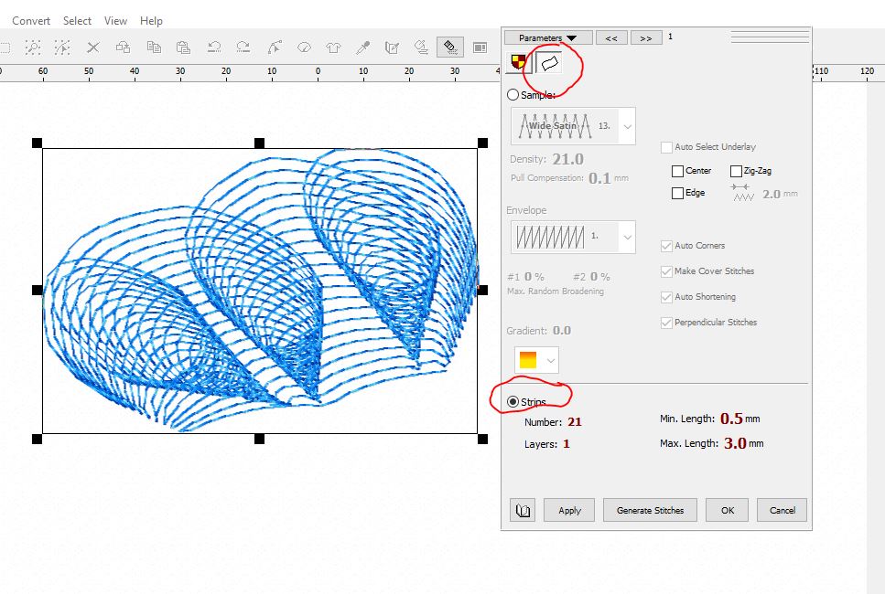Image resolution: width=885 pixels, height=594 pixels.
Task: Toggle Auto Shortening checkbox
Action: click(666, 297)
